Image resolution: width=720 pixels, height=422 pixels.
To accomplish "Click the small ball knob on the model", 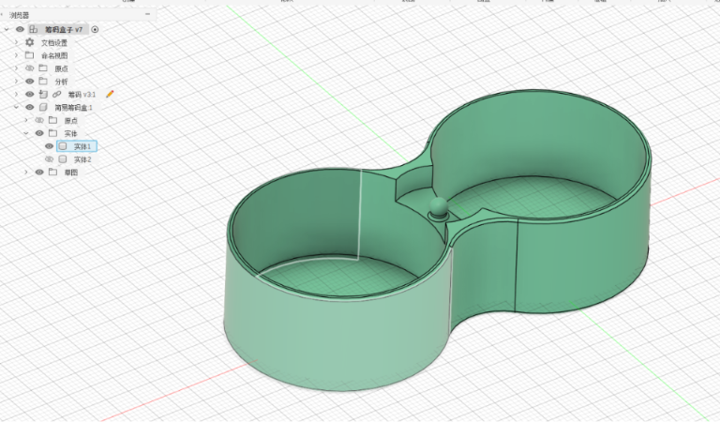I will click(x=438, y=207).
